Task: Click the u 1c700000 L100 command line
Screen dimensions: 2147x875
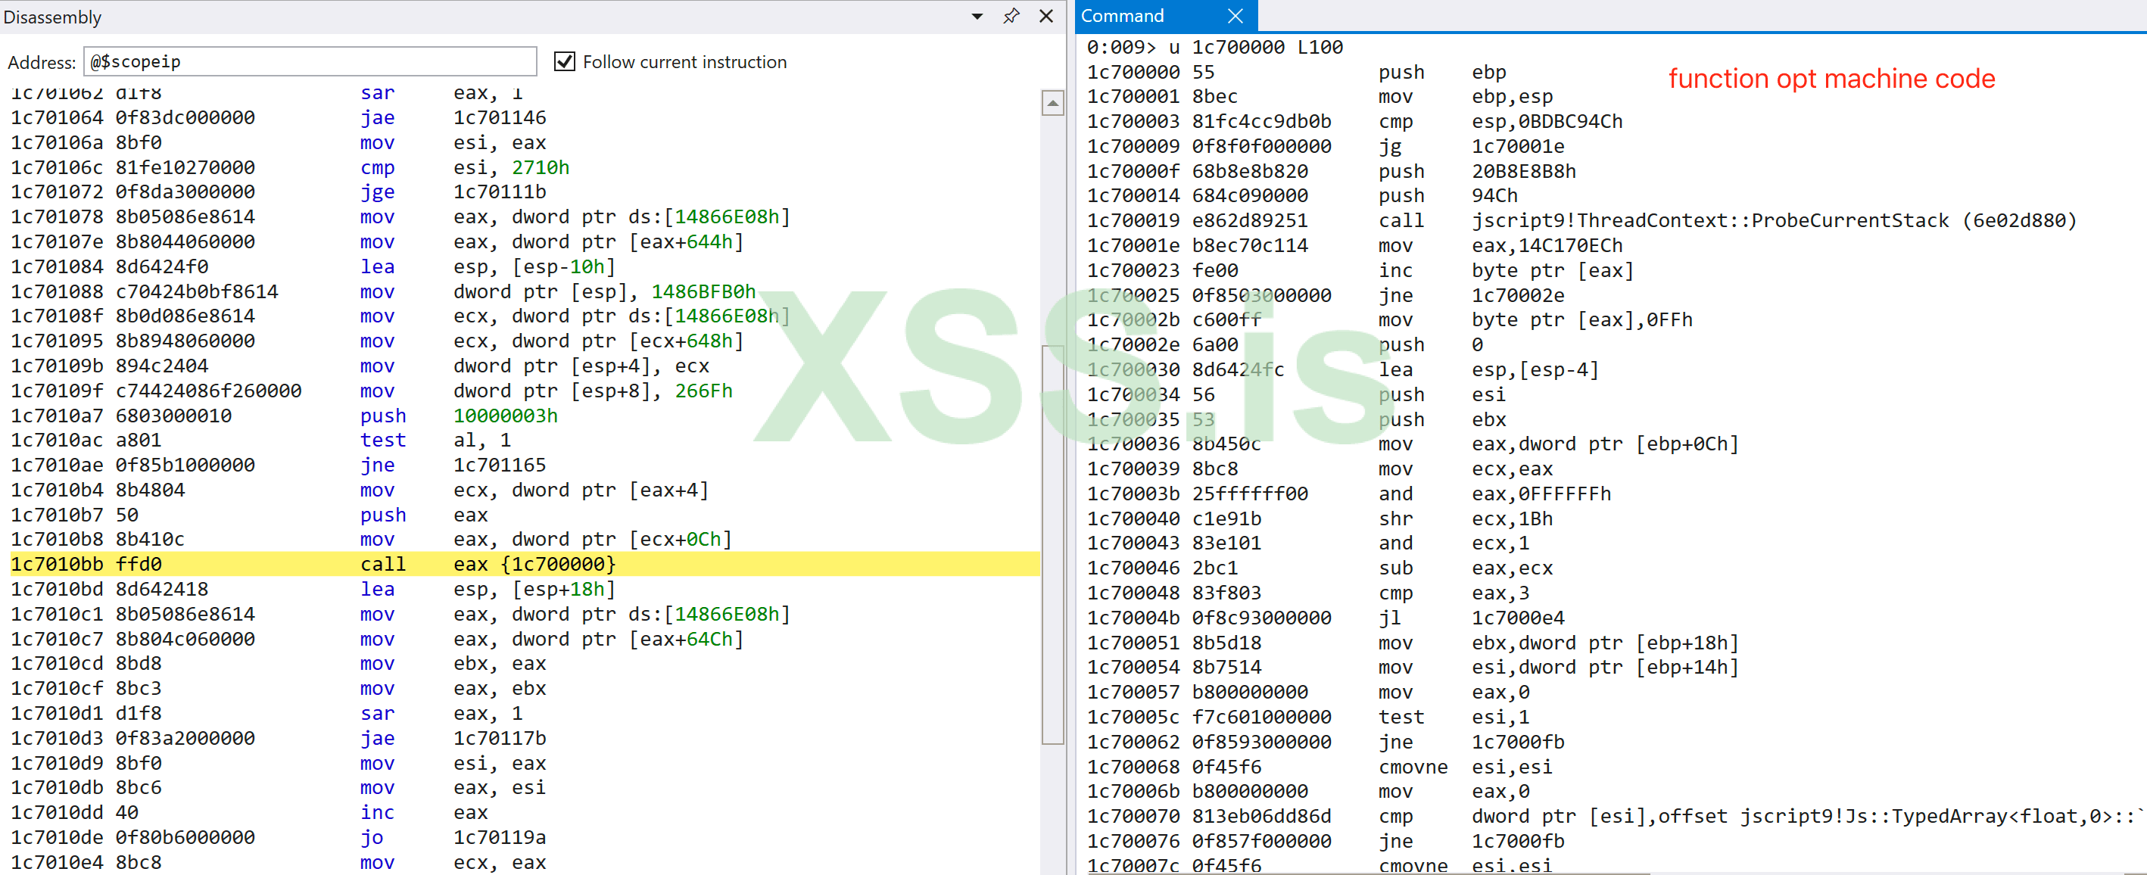Action: tap(1214, 48)
